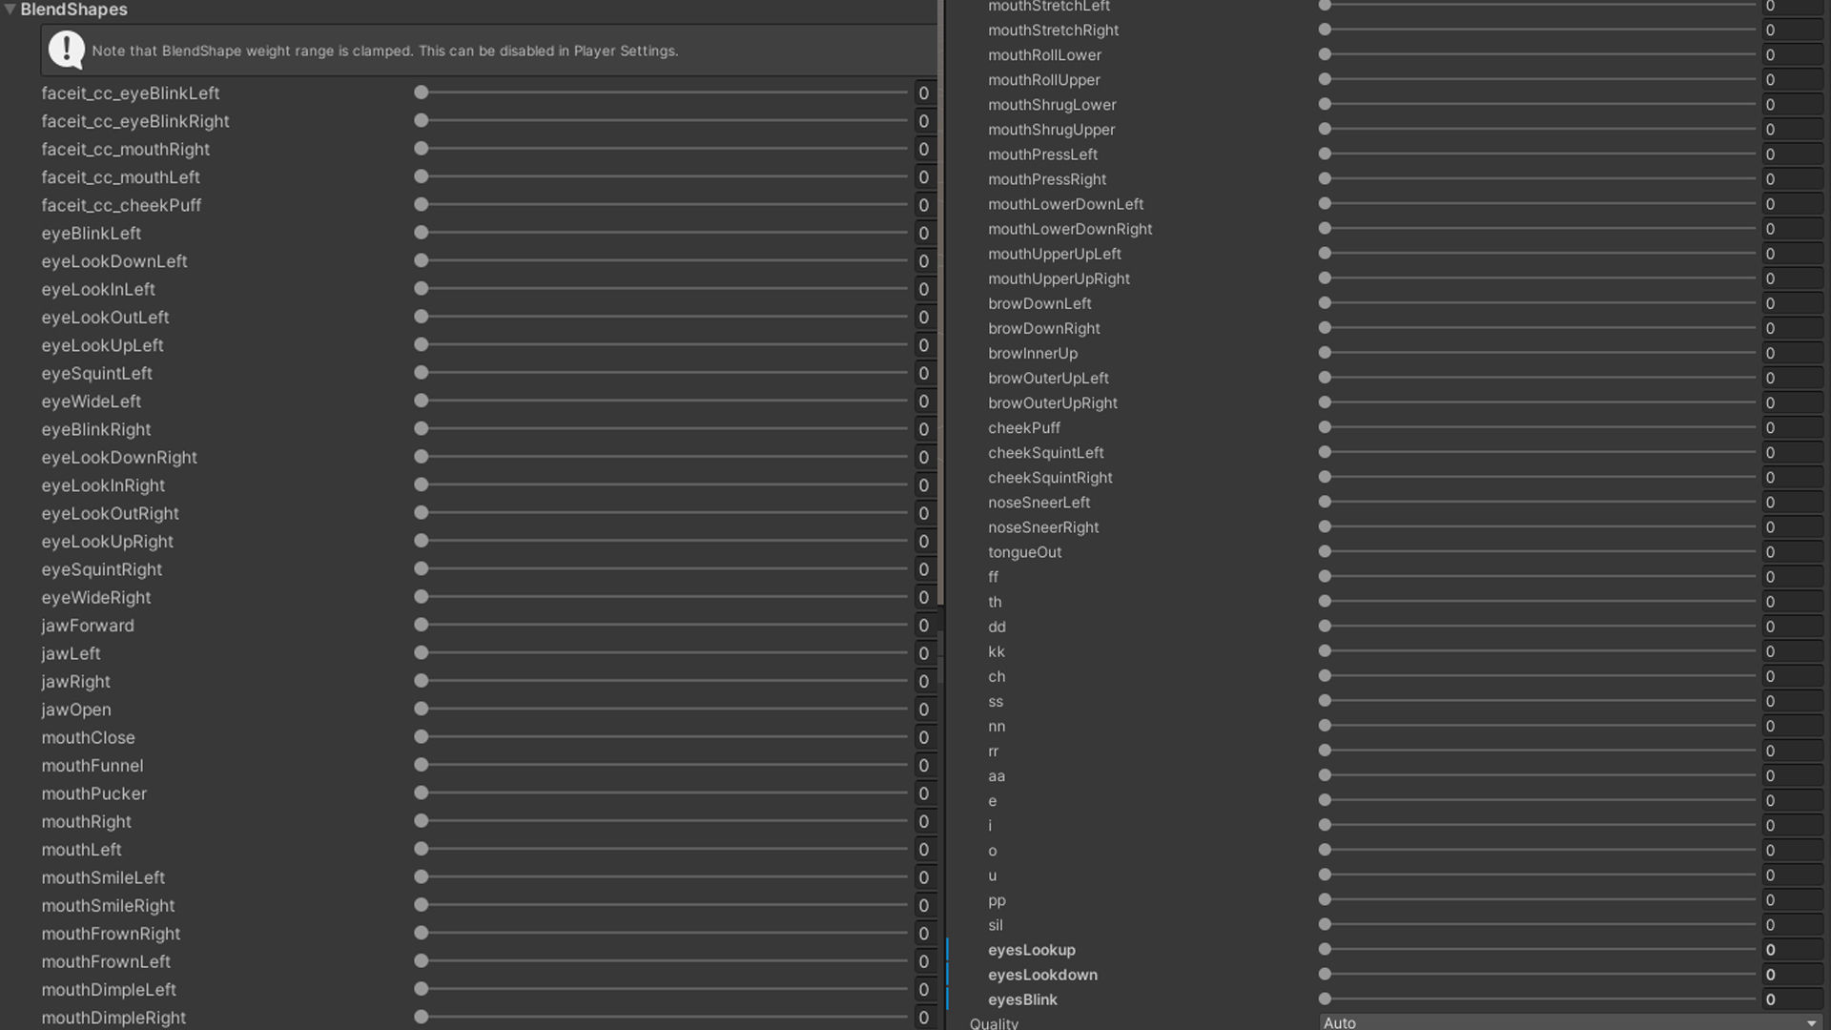Click the eyesLookup value field
The image size is (1831, 1030).
tap(1791, 950)
